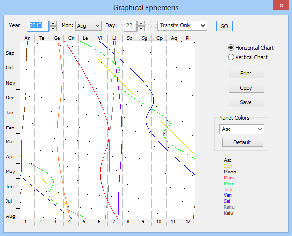This screenshot has height=236, width=292.
Task: Reset planet colors with the Default button
Action: point(243,142)
